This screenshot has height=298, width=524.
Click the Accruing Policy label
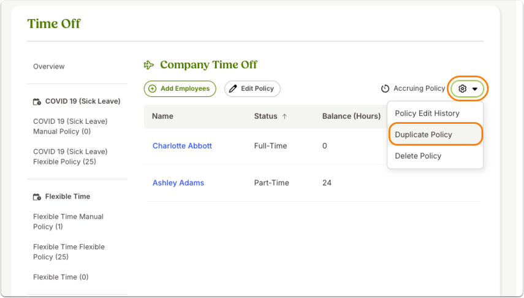419,88
